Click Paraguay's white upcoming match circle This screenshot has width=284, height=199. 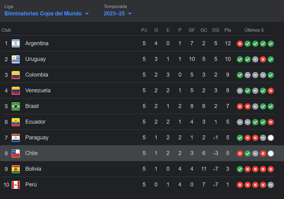tap(271, 138)
